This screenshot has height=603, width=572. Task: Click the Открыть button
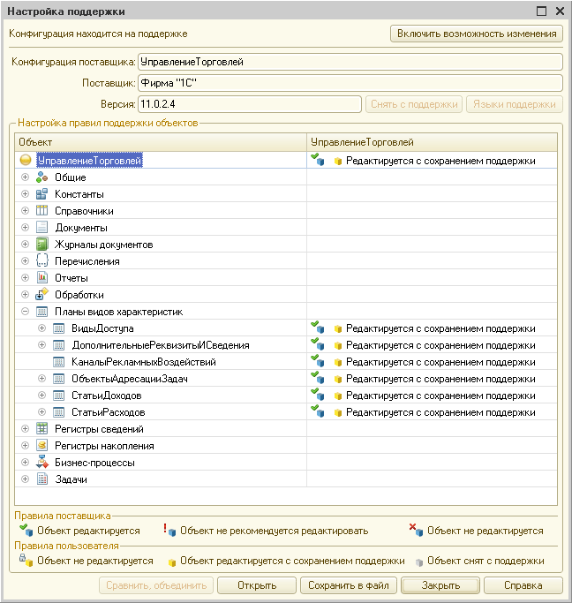coord(257,585)
